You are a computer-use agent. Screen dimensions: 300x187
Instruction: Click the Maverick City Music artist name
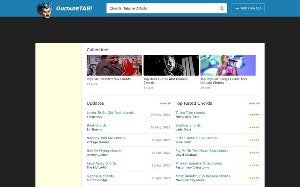pyautogui.click(x=190, y=180)
